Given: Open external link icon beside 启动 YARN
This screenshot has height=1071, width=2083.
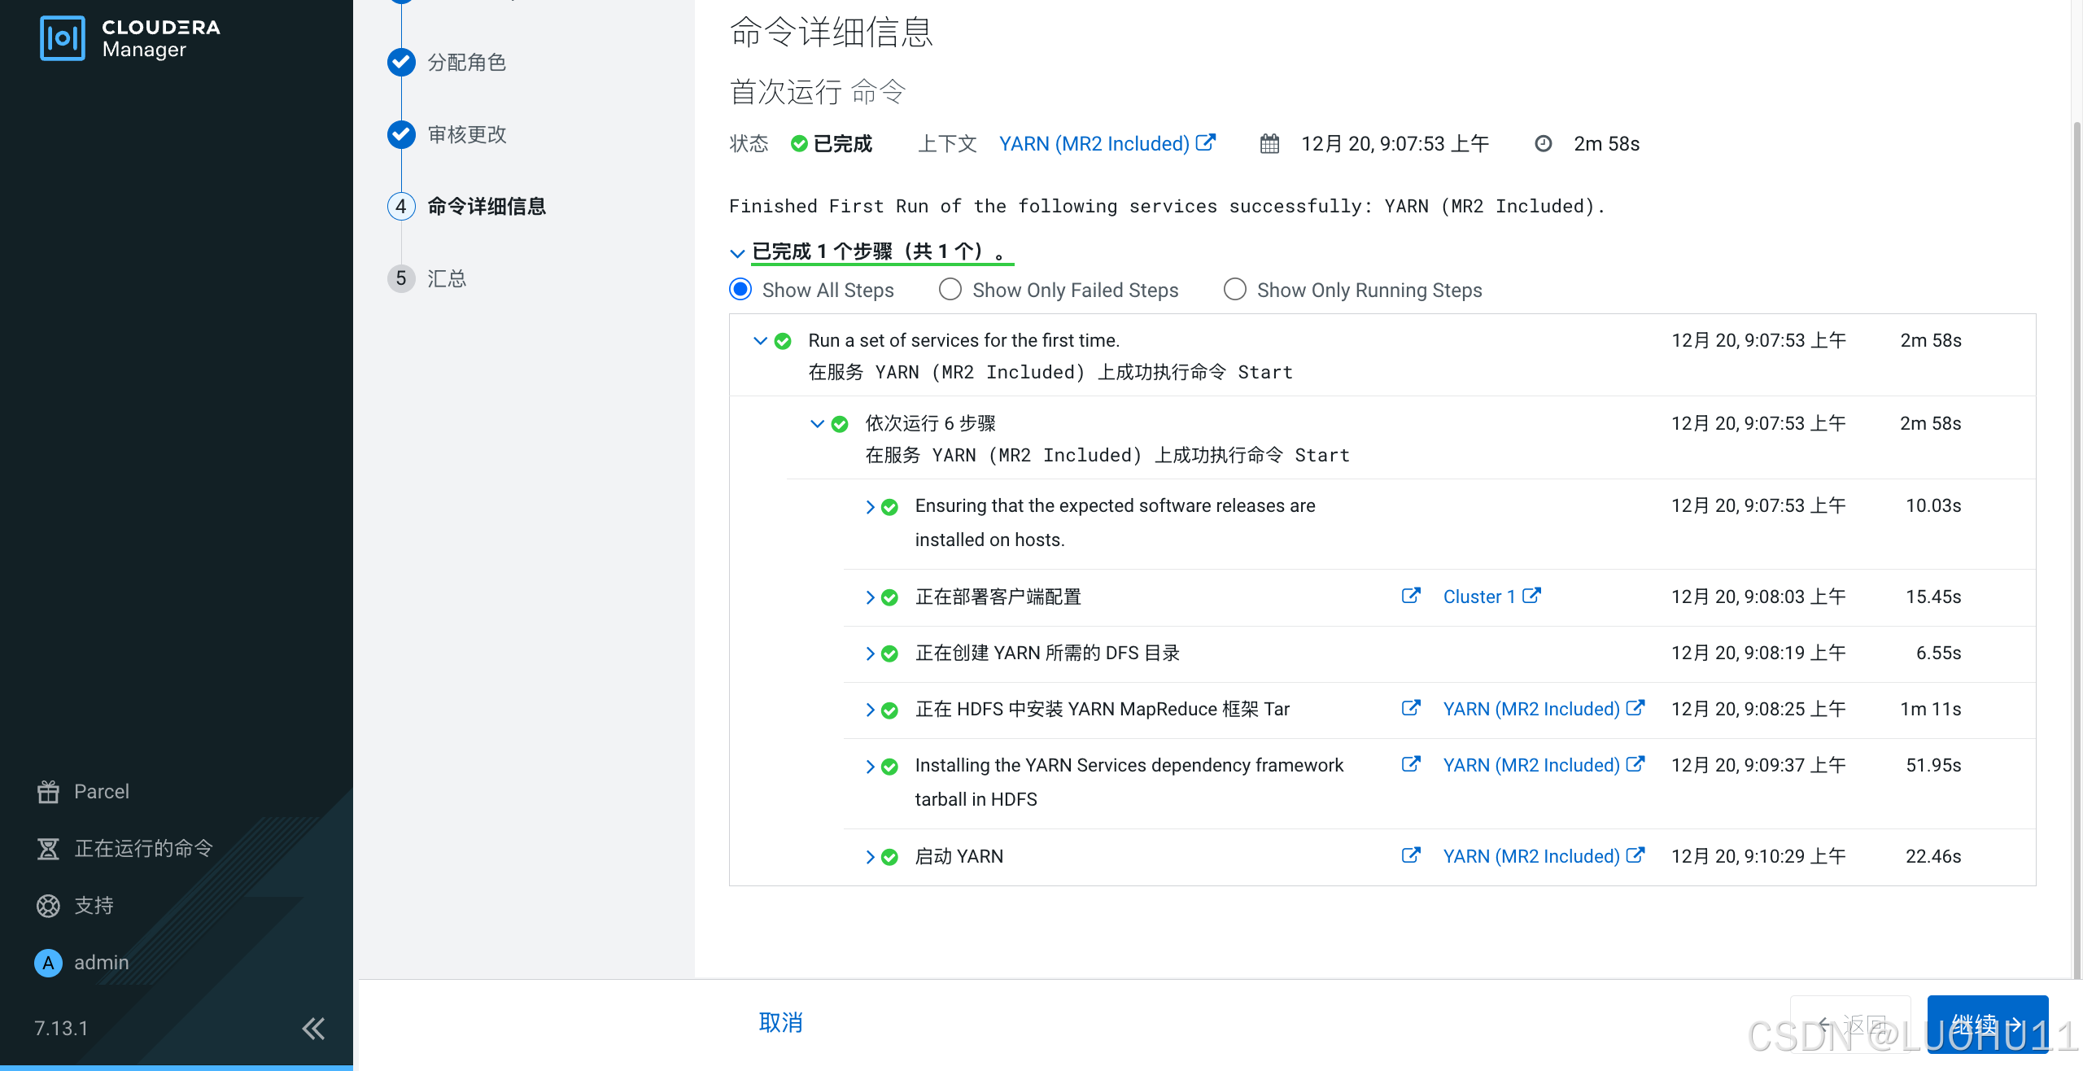Looking at the screenshot, I should pos(1411,855).
